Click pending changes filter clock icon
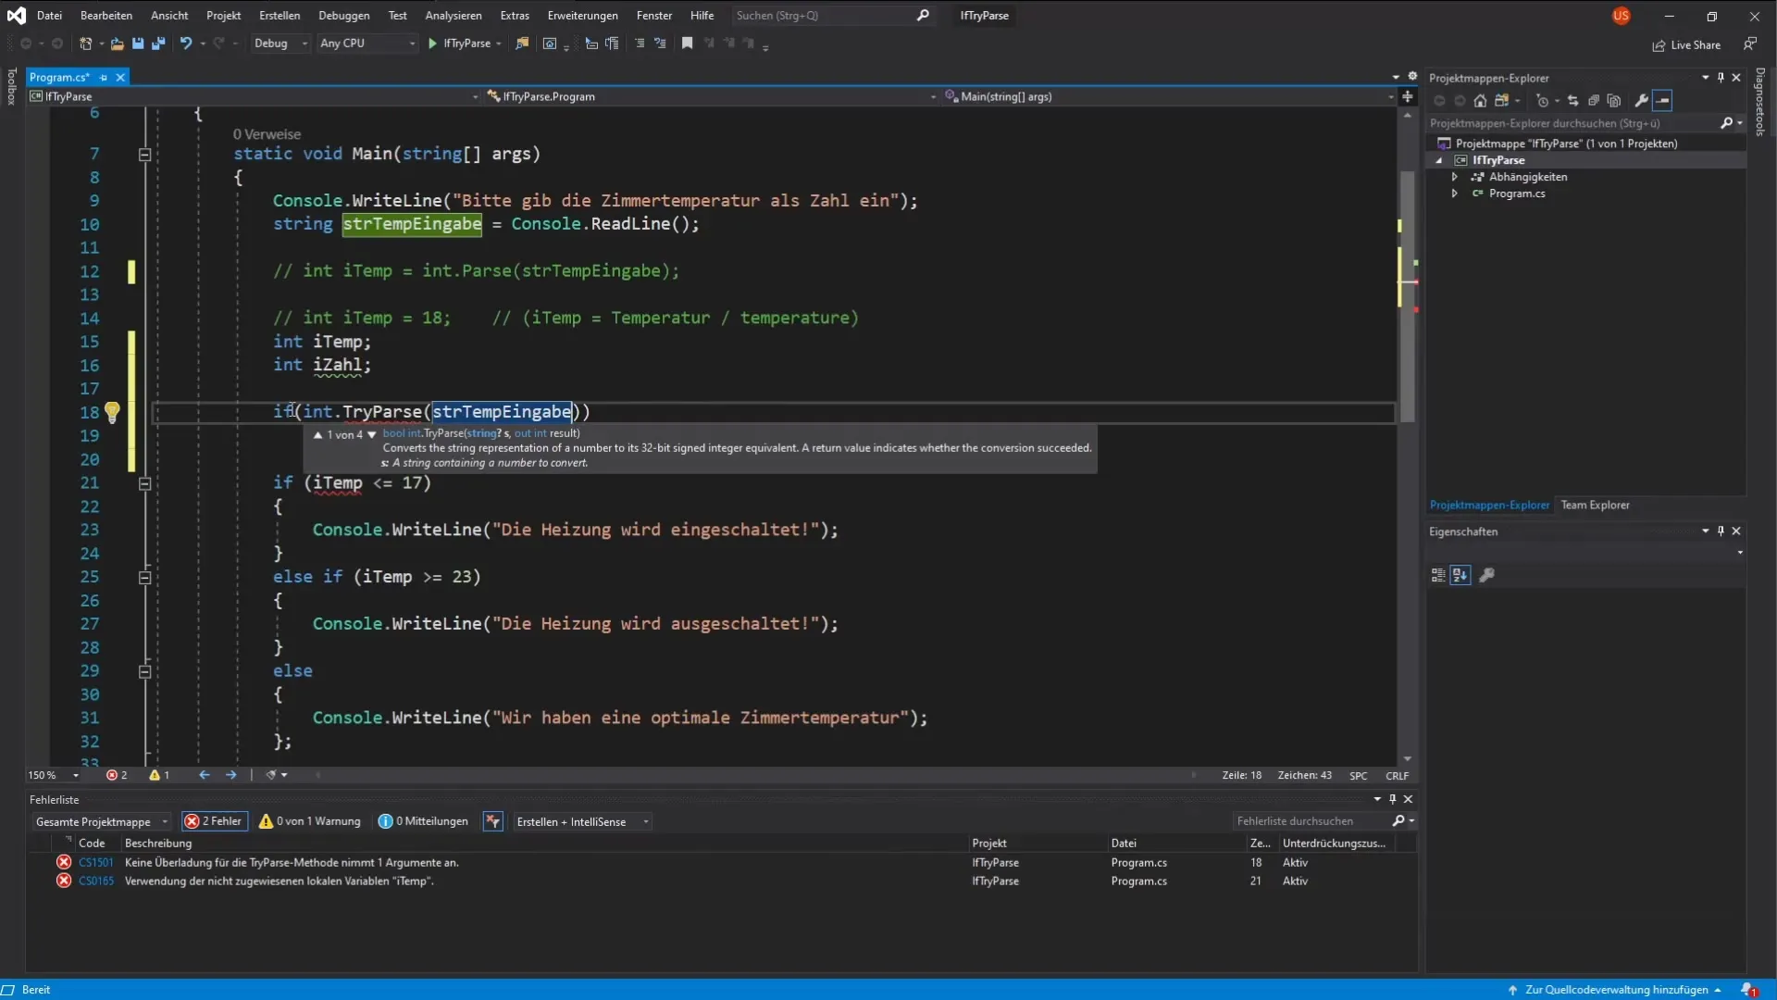The image size is (1777, 1000). click(1542, 101)
